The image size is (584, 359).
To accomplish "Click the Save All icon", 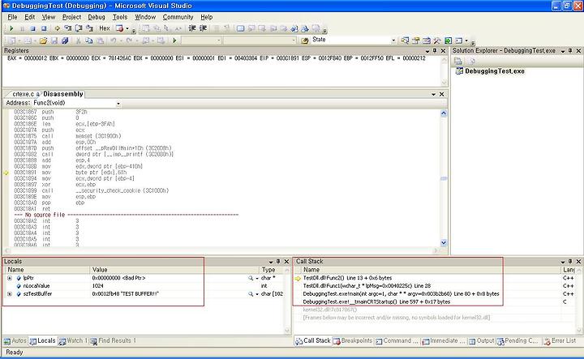I will [x=65, y=41].
